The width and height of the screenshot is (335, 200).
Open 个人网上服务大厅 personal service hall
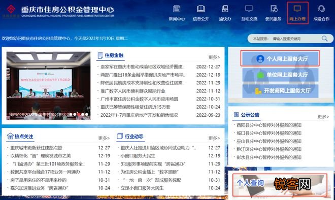[280, 58]
